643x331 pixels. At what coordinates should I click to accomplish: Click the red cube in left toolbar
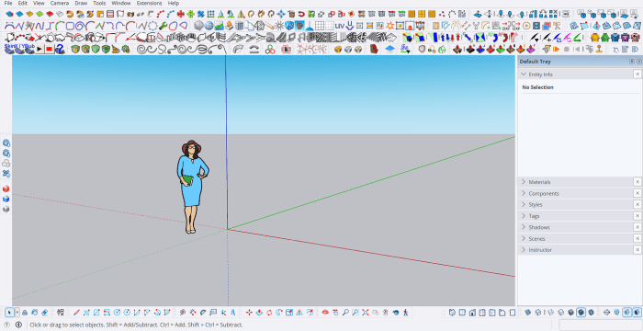[6, 188]
